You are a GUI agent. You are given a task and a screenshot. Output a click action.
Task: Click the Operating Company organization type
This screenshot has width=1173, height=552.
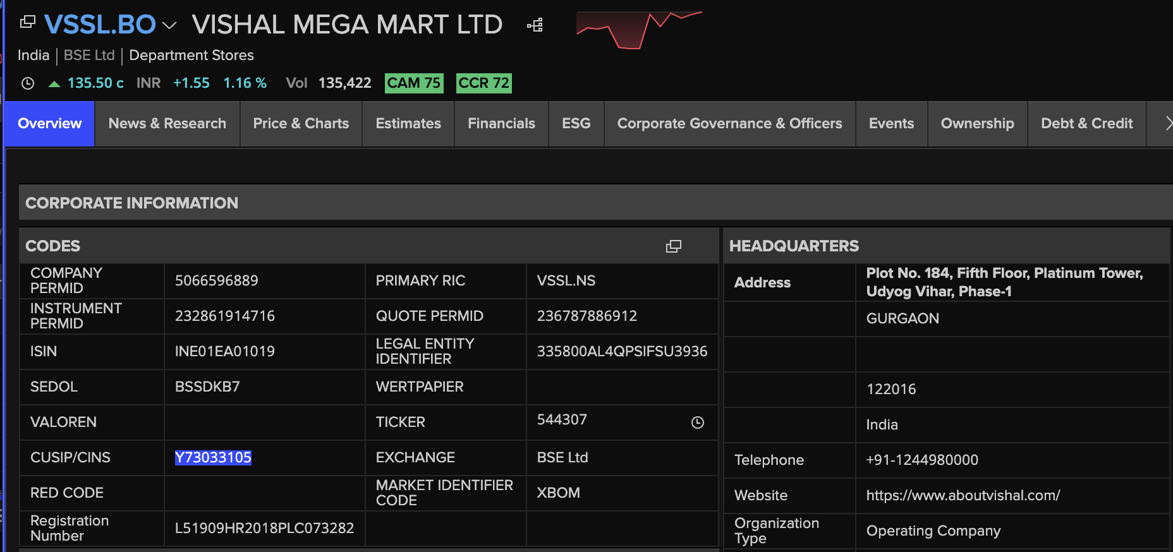click(933, 531)
